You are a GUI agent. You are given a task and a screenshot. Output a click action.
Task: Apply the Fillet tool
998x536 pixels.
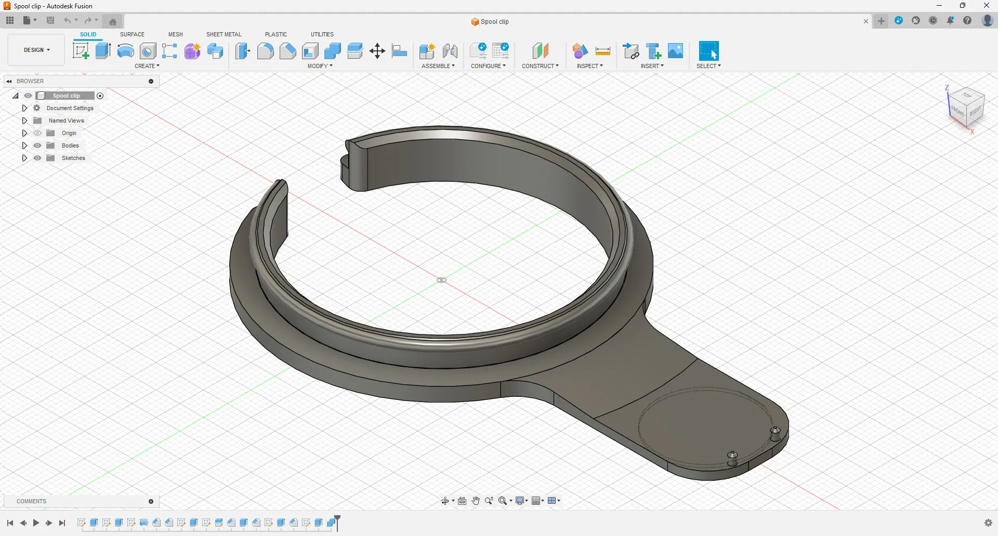coord(266,51)
